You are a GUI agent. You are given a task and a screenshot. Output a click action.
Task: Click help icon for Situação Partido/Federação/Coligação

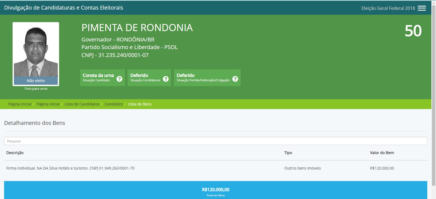(x=235, y=79)
